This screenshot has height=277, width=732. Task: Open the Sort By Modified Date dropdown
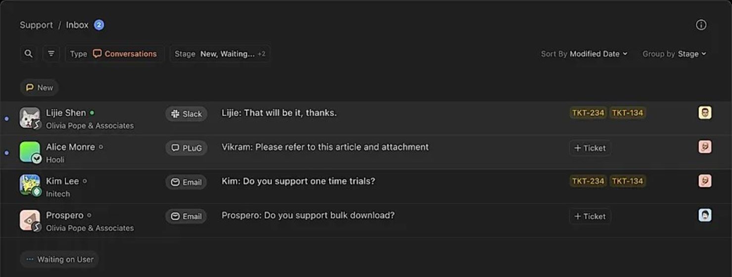click(x=584, y=54)
